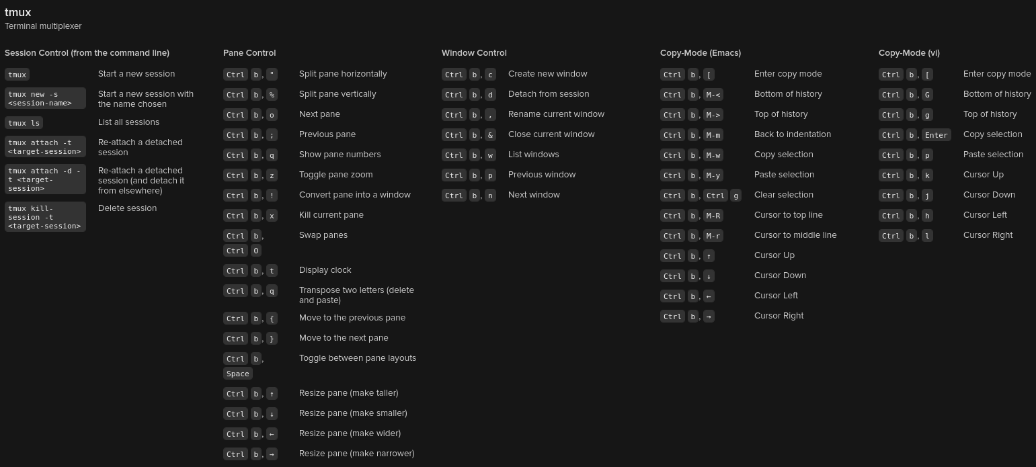Click the "Copy-Mode (Emacs)" heading
The image size is (1036, 467).
(701, 53)
